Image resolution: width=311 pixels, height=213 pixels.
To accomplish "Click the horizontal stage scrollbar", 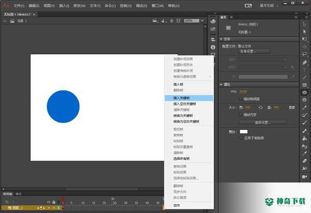I will 102,189.
